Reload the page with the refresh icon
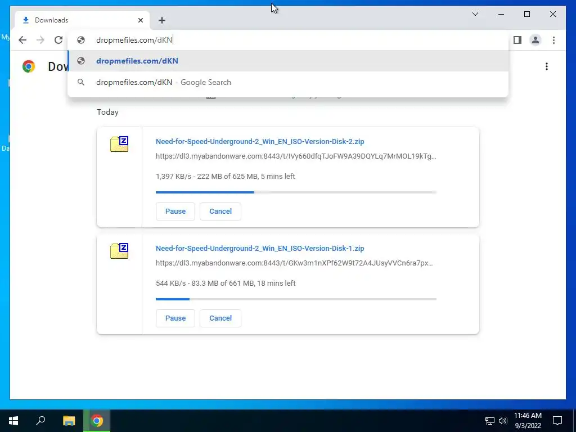Viewport: 576px width, 432px height. pyautogui.click(x=58, y=40)
